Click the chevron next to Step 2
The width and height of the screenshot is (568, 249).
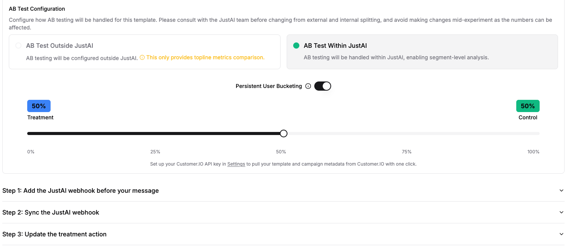point(561,212)
